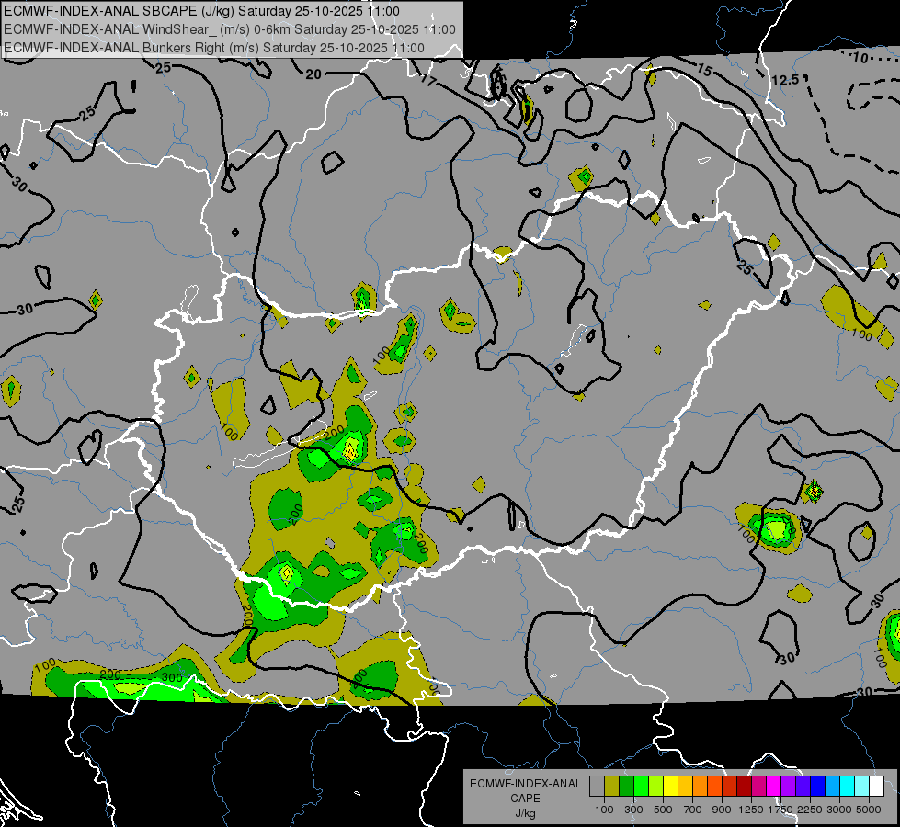The image size is (900, 827).
Task: Select the gray swatch in CAPE legend
Action: 597,787
